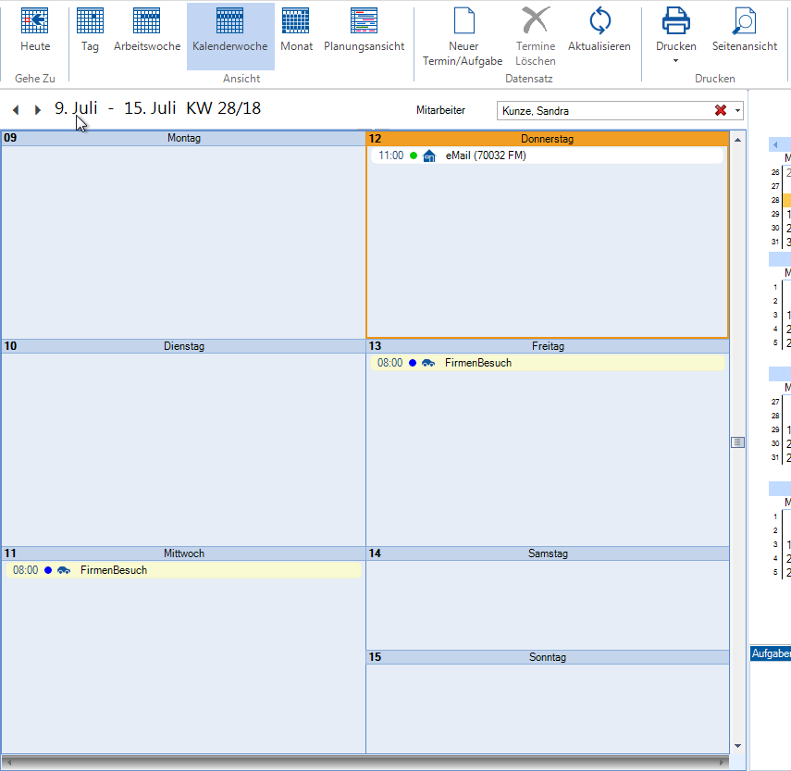
Task: Click the vertical scrollbar thumb
Action: click(737, 442)
